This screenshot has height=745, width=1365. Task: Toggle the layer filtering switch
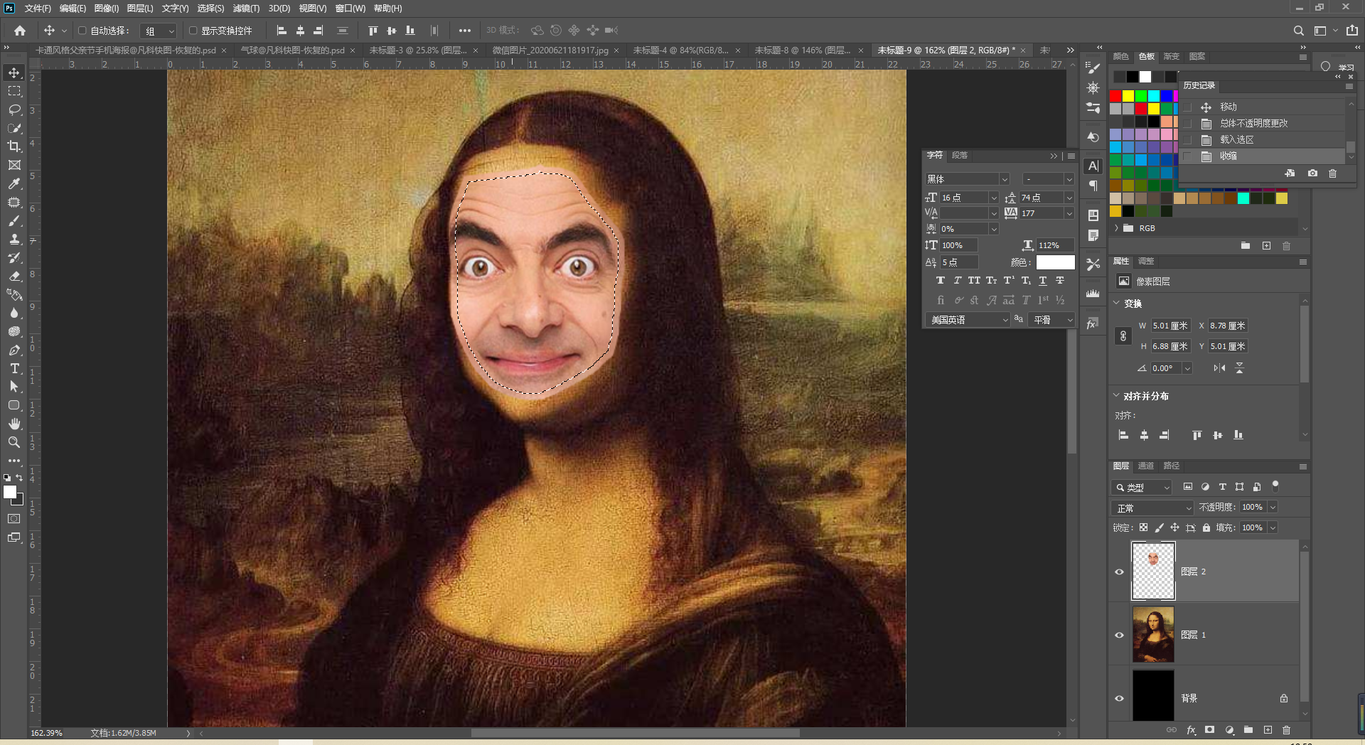pos(1275,486)
